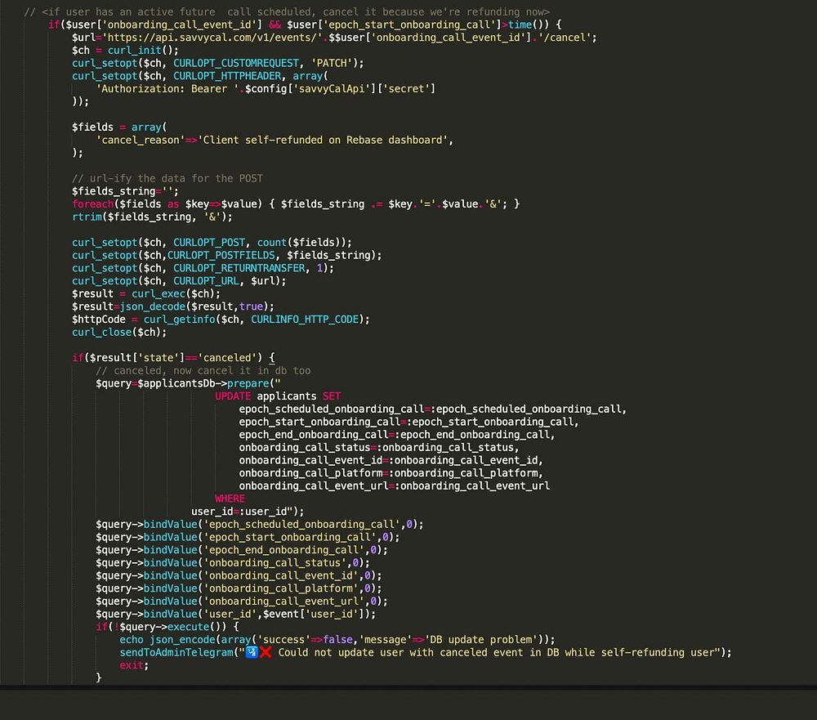Click the SQL epoch_start_onboarding_call assignment line

pos(408,422)
